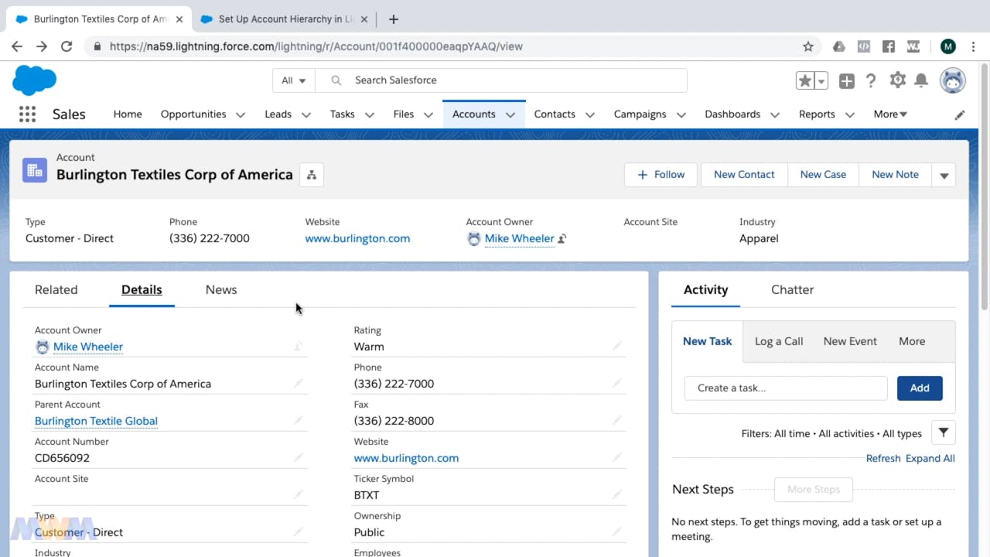990x557 pixels.
Task: Bookmark this page with the star
Action: (x=808, y=46)
